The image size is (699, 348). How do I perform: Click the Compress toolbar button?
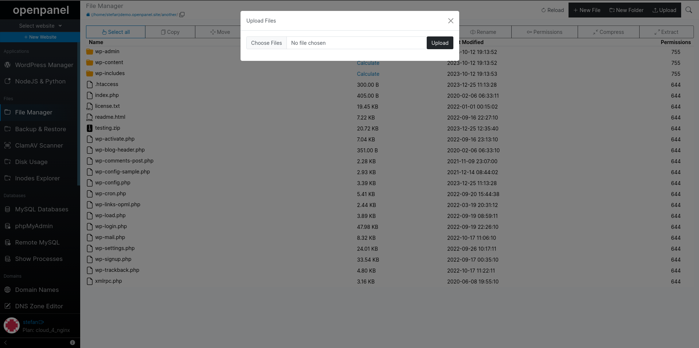608,32
